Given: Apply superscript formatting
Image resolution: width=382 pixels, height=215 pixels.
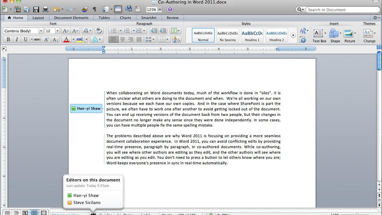Looking at the screenshot, I should (x=46, y=39).
